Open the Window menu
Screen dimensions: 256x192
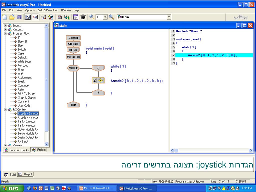(66, 10)
